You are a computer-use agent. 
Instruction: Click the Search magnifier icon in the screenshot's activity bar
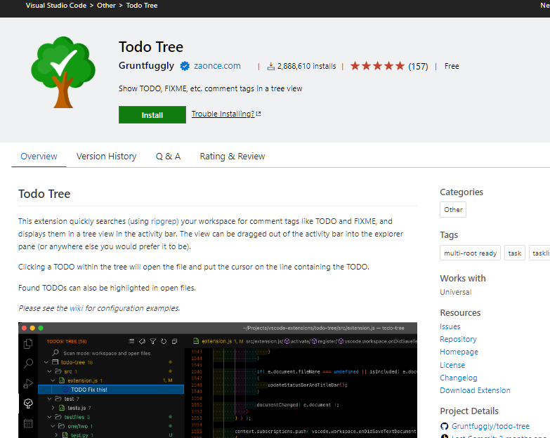pos(28,363)
